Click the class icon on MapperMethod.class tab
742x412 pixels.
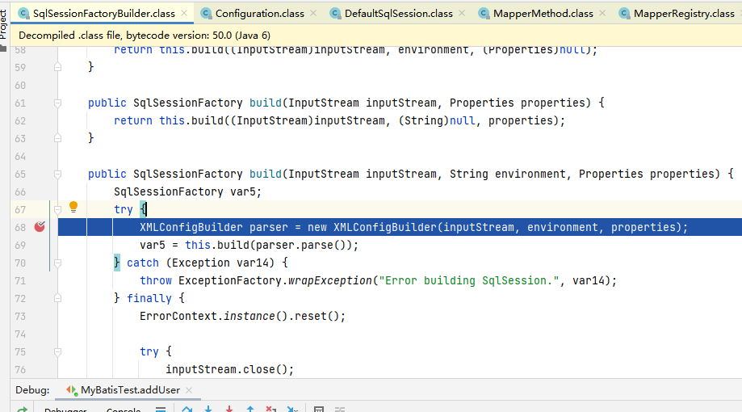tap(484, 14)
